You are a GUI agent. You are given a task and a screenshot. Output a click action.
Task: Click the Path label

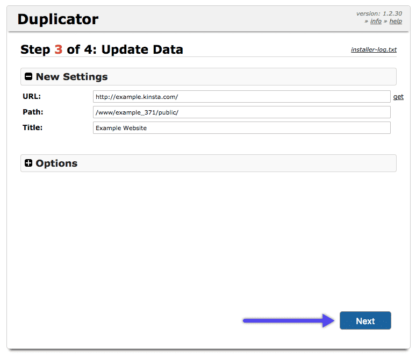[x=33, y=112]
